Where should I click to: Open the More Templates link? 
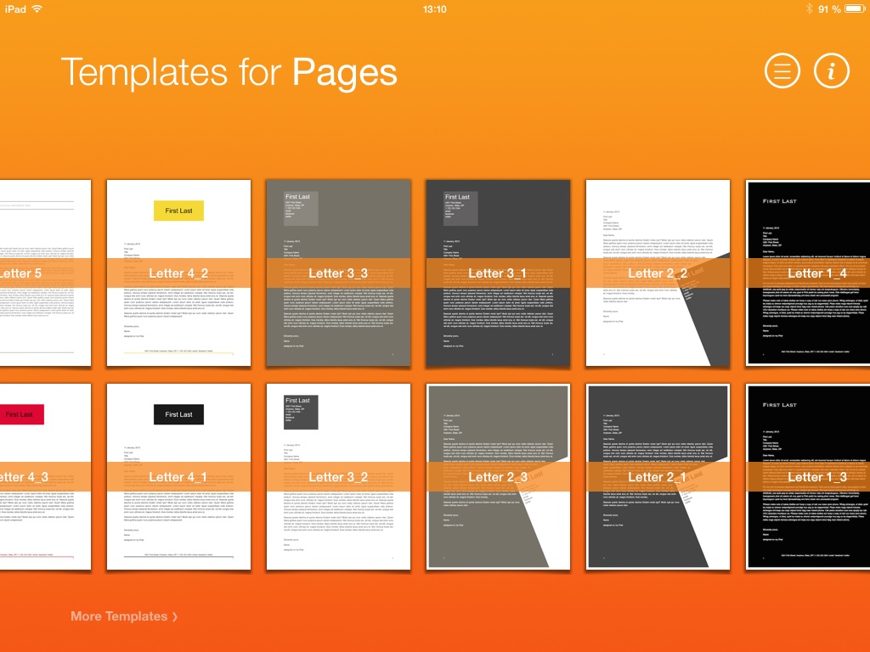(x=119, y=616)
